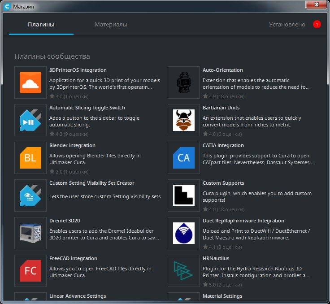Click star rating of Barbarian Units
This screenshot has height=304, width=330.
(x=222, y=134)
